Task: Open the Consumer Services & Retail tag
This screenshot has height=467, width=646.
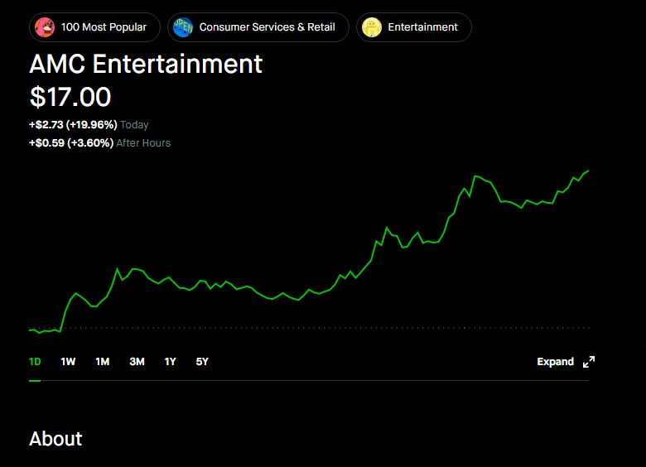Action: pyautogui.click(x=258, y=27)
